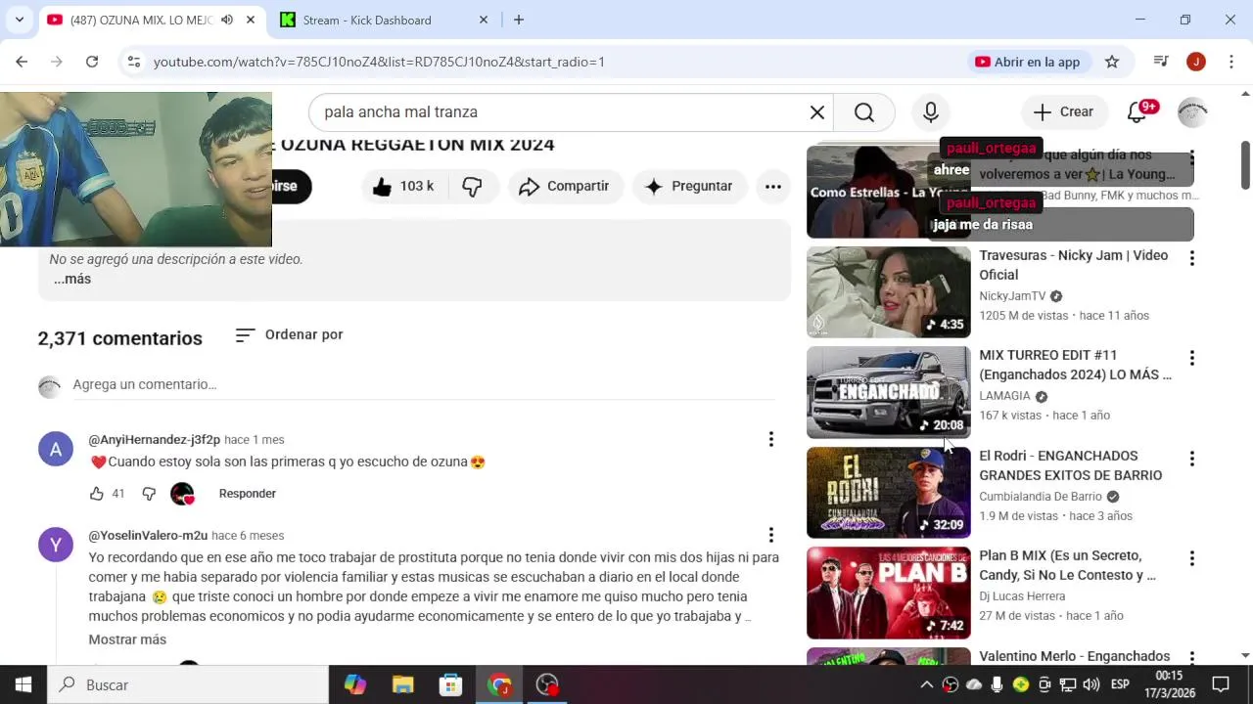Viewport: 1253px width, 704px height.
Task: Mute the YouTube tab audio icon
Action: tap(227, 20)
